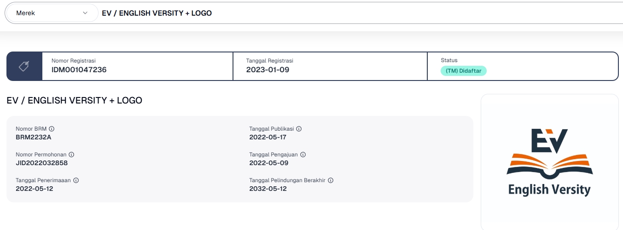Click info icon beside Tanggal Penerimaan

point(76,180)
